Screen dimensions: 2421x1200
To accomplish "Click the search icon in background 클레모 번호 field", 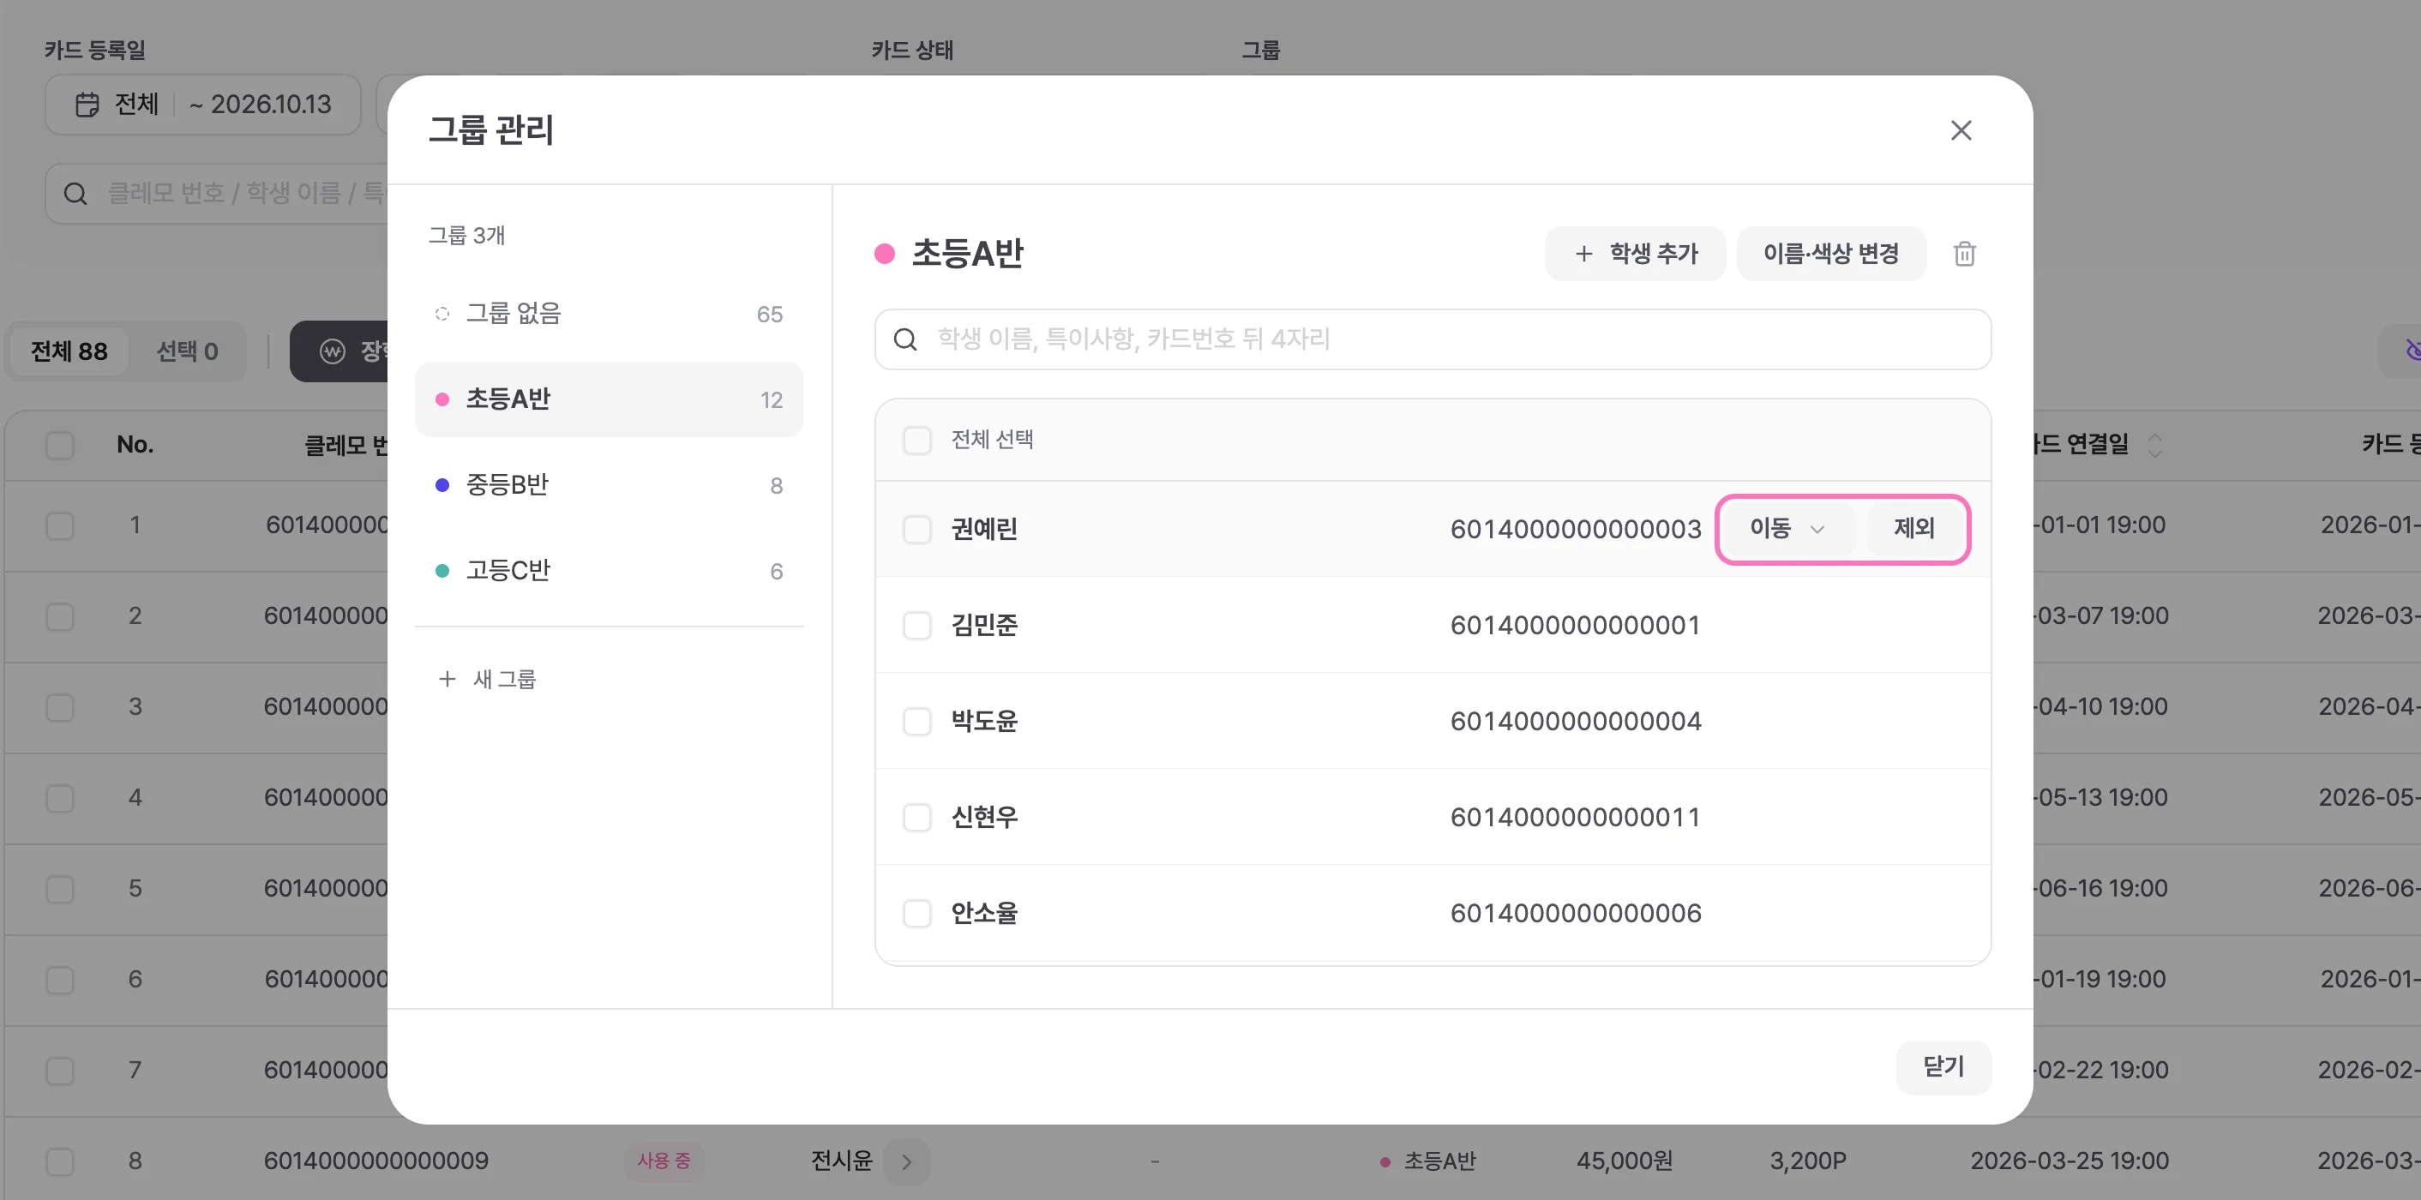I will coord(75,194).
